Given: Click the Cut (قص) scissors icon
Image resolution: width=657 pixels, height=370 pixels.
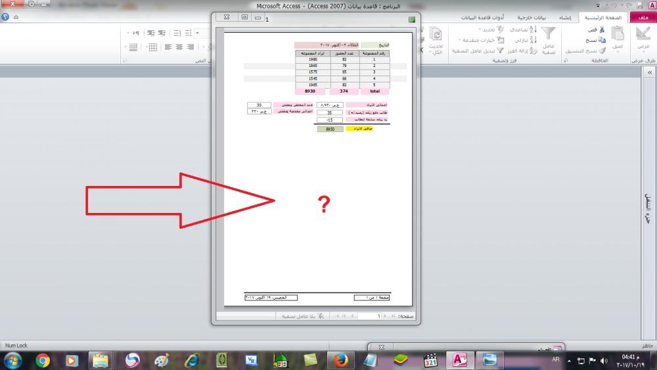Looking at the screenshot, I should pos(602,30).
